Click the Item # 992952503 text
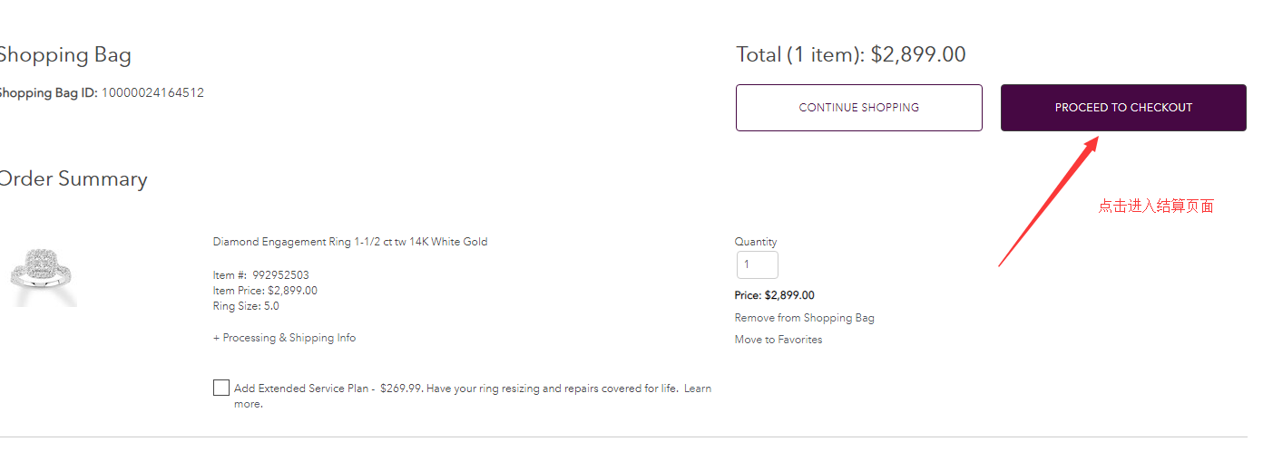 (261, 275)
